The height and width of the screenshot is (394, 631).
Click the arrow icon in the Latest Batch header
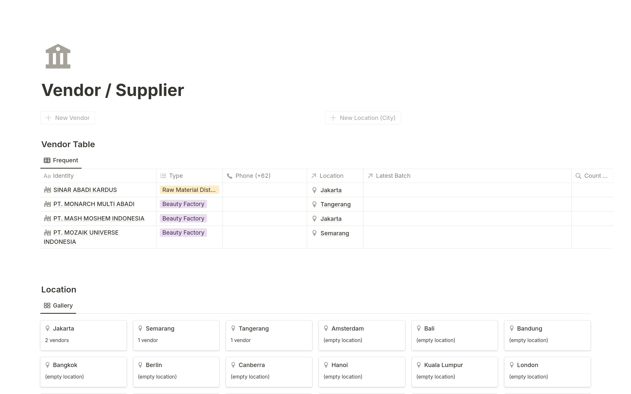point(370,176)
